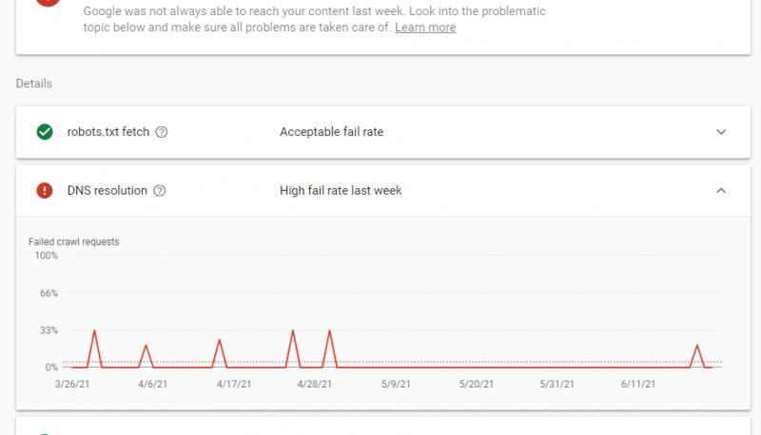Open the Learn more link
Image resolution: width=761 pixels, height=435 pixels.
click(x=425, y=28)
